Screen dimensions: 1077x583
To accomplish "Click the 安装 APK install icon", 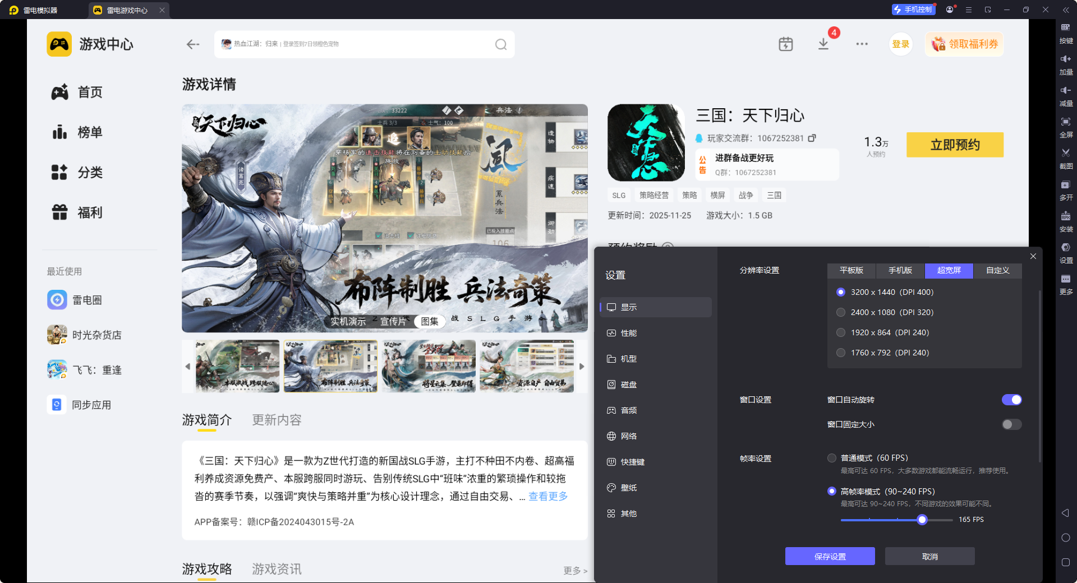I will 1066,221.
